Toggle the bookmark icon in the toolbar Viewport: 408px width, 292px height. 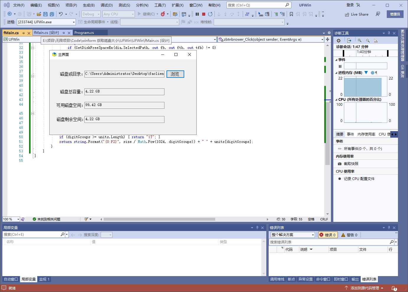[x=291, y=14]
